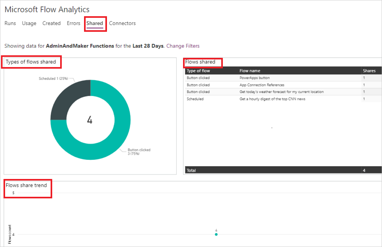
Task: Click the Change Filters link
Action: pyautogui.click(x=183, y=46)
